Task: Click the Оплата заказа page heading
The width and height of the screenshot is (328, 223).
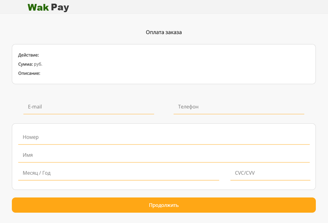Action: coord(164,32)
